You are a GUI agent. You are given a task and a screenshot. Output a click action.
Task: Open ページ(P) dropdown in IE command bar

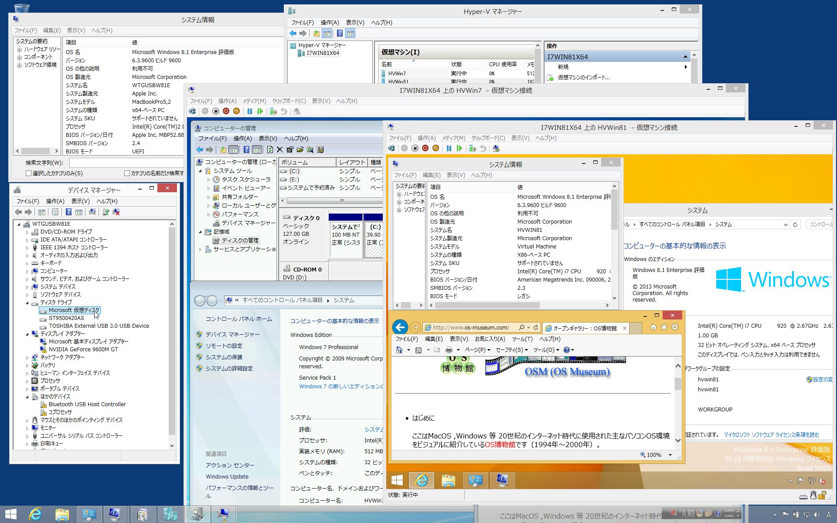[477, 350]
